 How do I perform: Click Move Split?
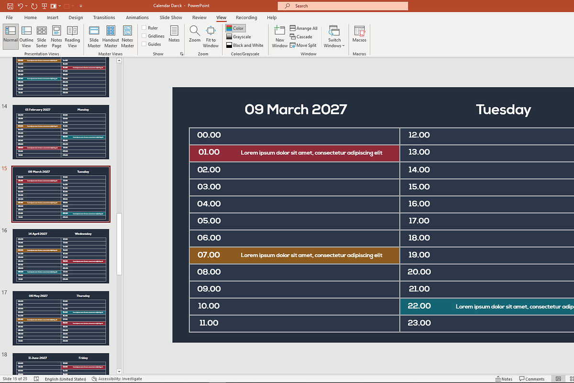click(x=303, y=45)
